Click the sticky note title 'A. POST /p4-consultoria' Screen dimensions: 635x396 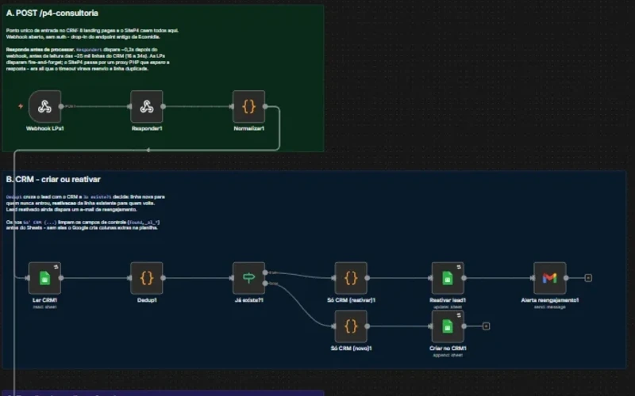click(52, 13)
